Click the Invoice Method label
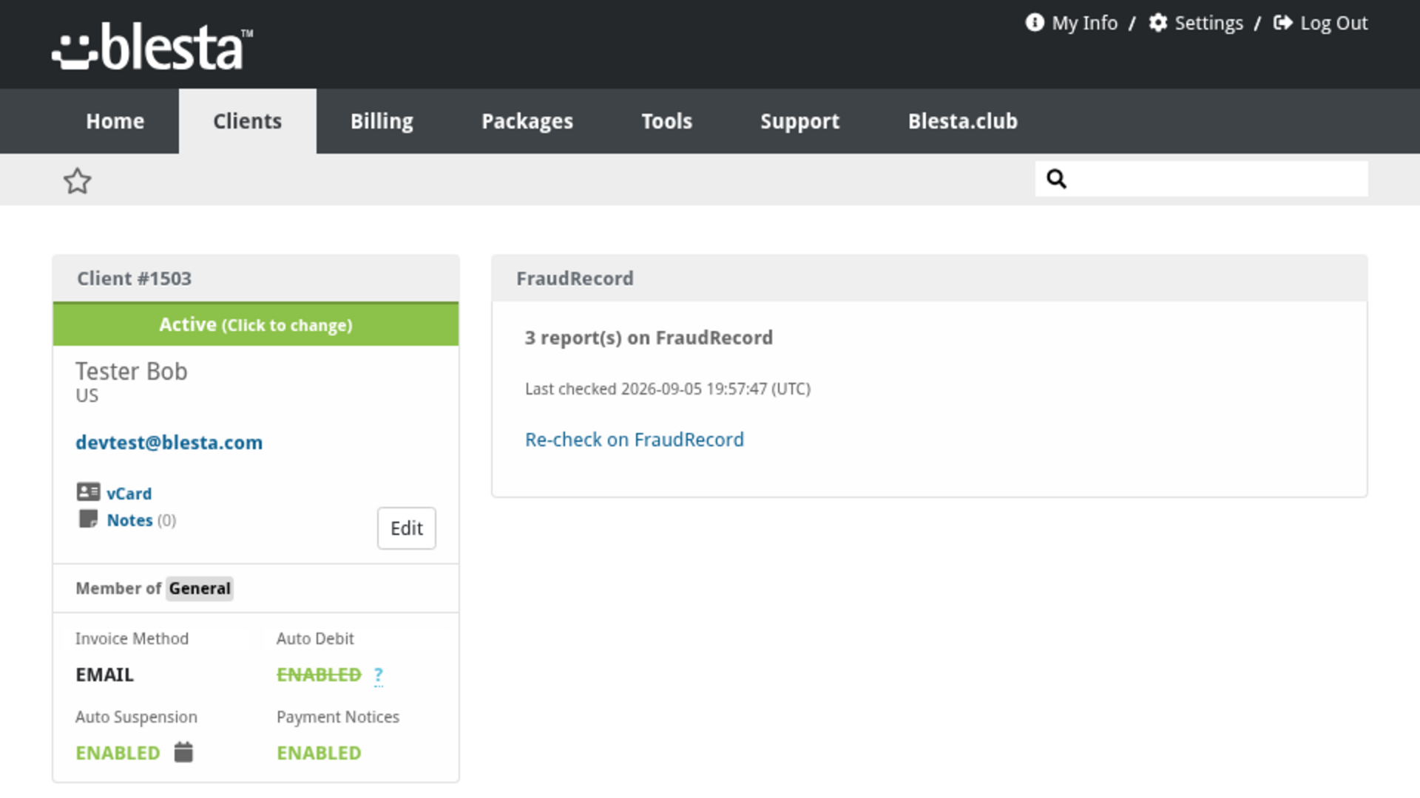The width and height of the screenshot is (1420, 798). pos(132,638)
